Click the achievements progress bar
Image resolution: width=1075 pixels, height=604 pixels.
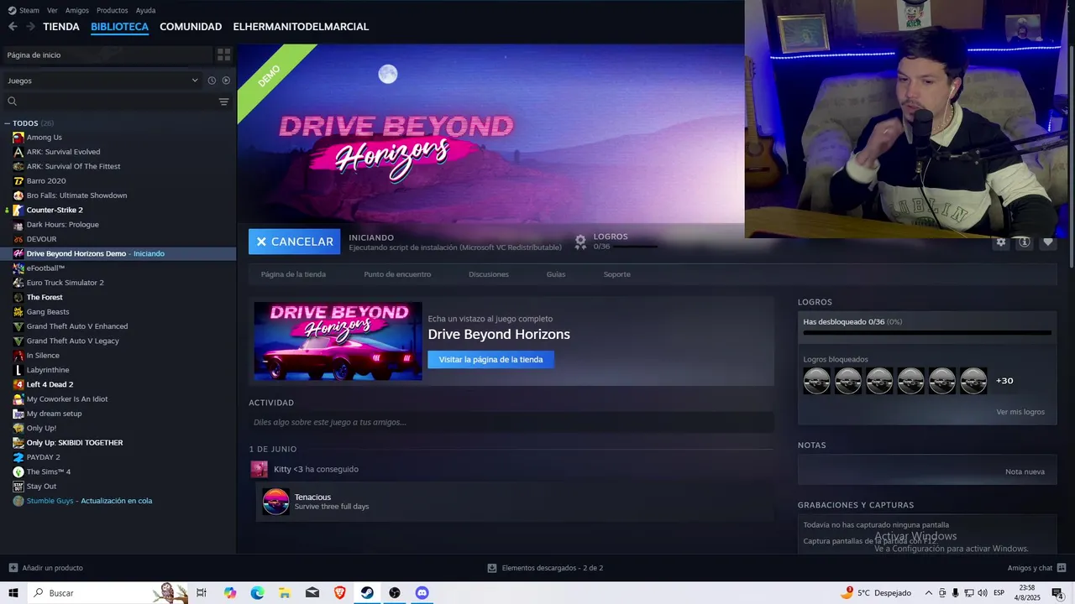coord(927,333)
